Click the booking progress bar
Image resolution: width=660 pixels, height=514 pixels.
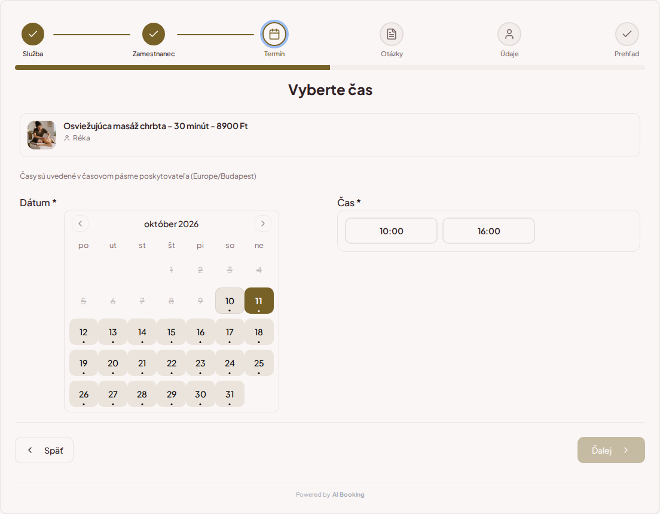[330, 68]
